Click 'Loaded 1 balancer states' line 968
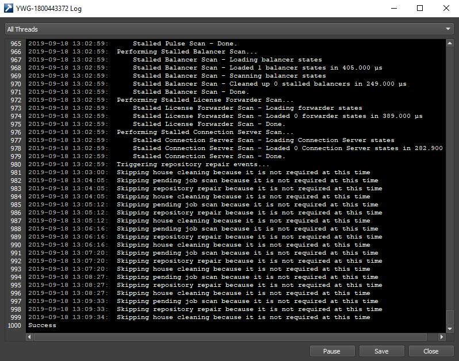 click(x=205, y=68)
